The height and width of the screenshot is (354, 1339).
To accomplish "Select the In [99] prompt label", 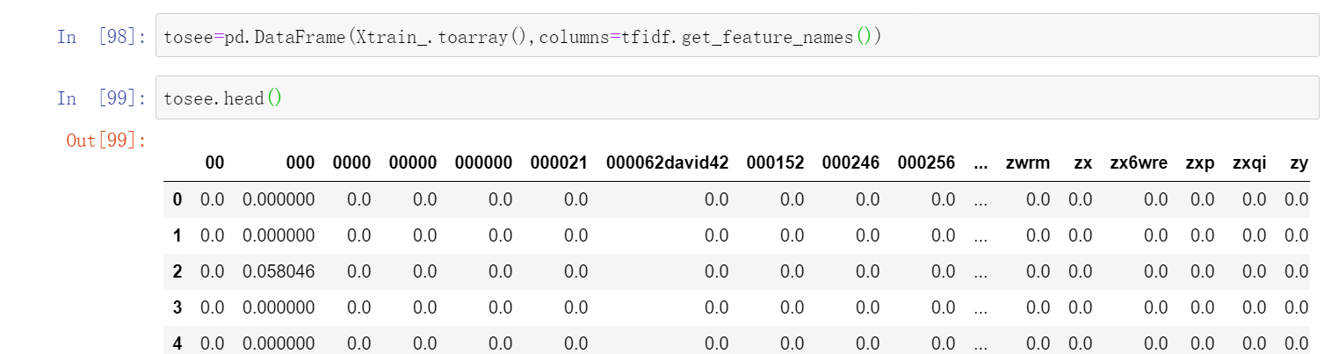I will (102, 98).
